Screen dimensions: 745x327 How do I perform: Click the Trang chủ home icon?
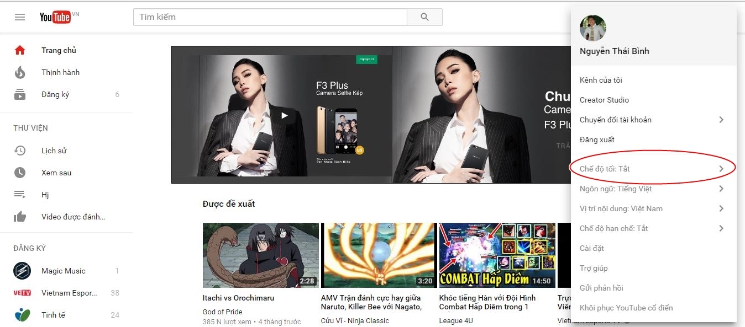point(20,50)
